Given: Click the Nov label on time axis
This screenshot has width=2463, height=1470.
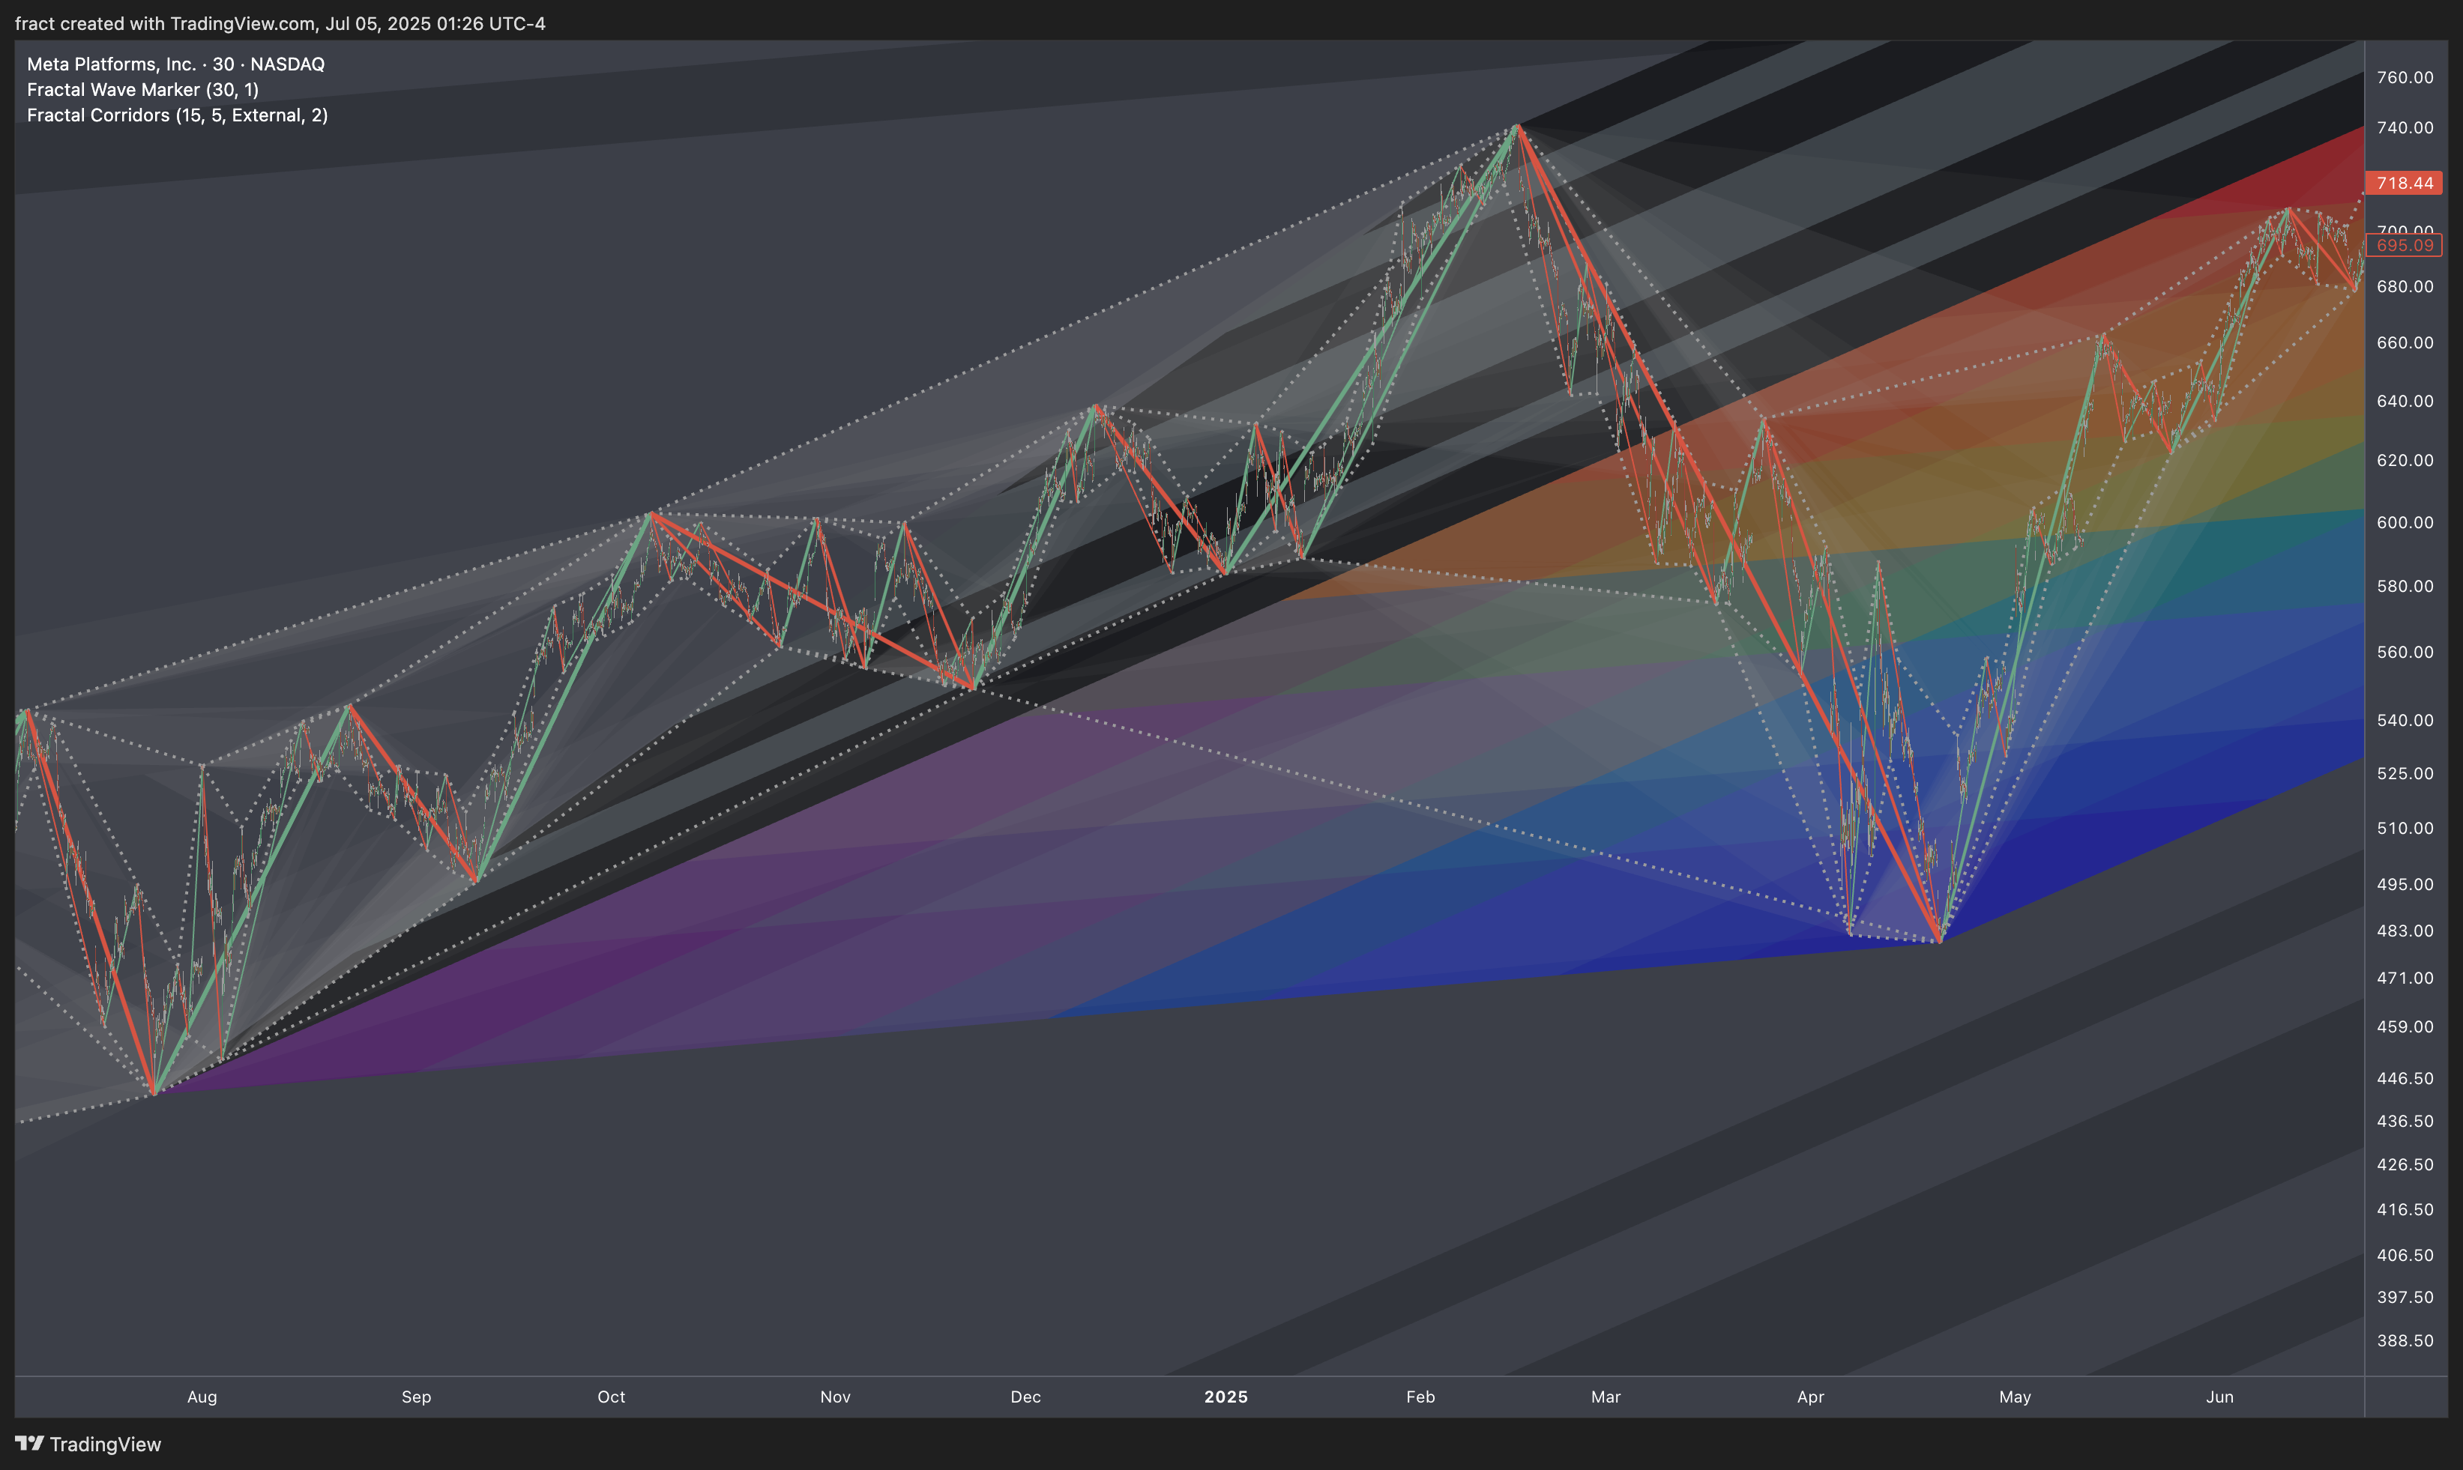Looking at the screenshot, I should 835,1397.
